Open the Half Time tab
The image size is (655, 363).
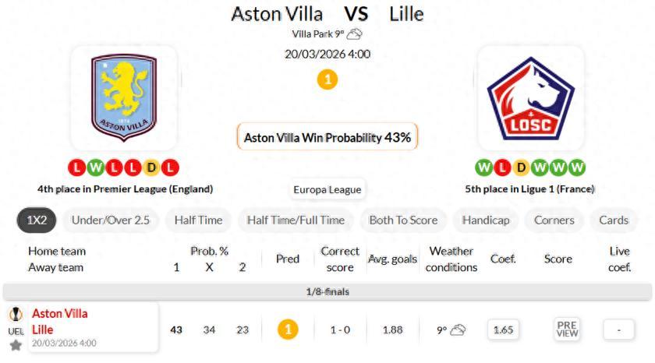pos(198,220)
